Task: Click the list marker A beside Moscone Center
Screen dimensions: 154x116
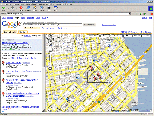Action: (3, 63)
